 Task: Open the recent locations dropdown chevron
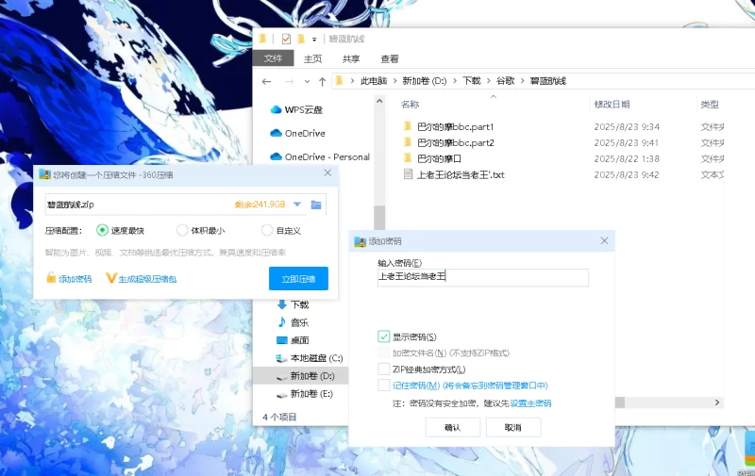[306, 81]
